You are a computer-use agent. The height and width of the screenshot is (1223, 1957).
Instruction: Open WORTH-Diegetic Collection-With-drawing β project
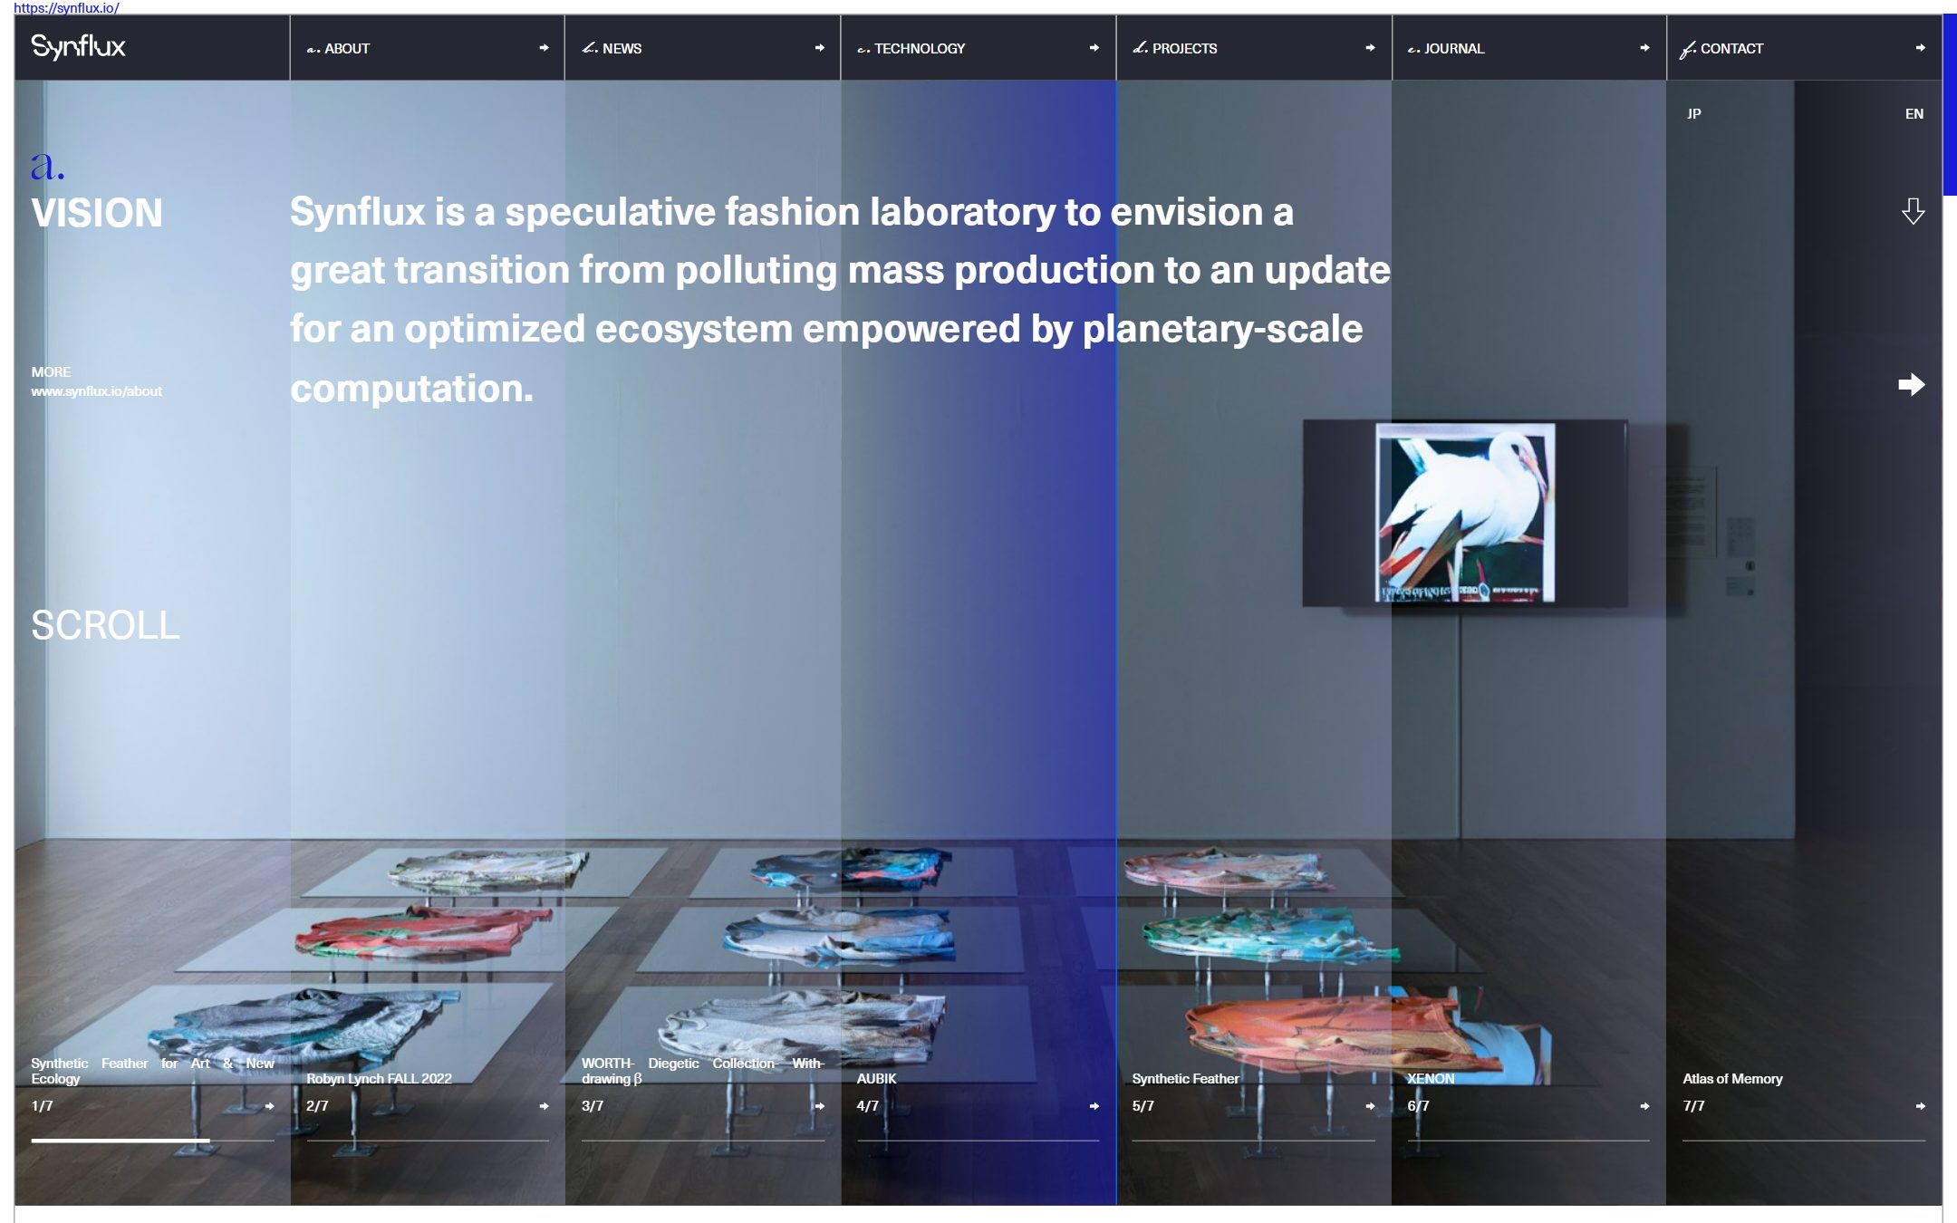702,1071
